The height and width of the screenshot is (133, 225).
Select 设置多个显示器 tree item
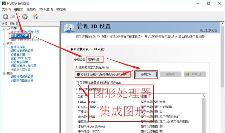21,69
